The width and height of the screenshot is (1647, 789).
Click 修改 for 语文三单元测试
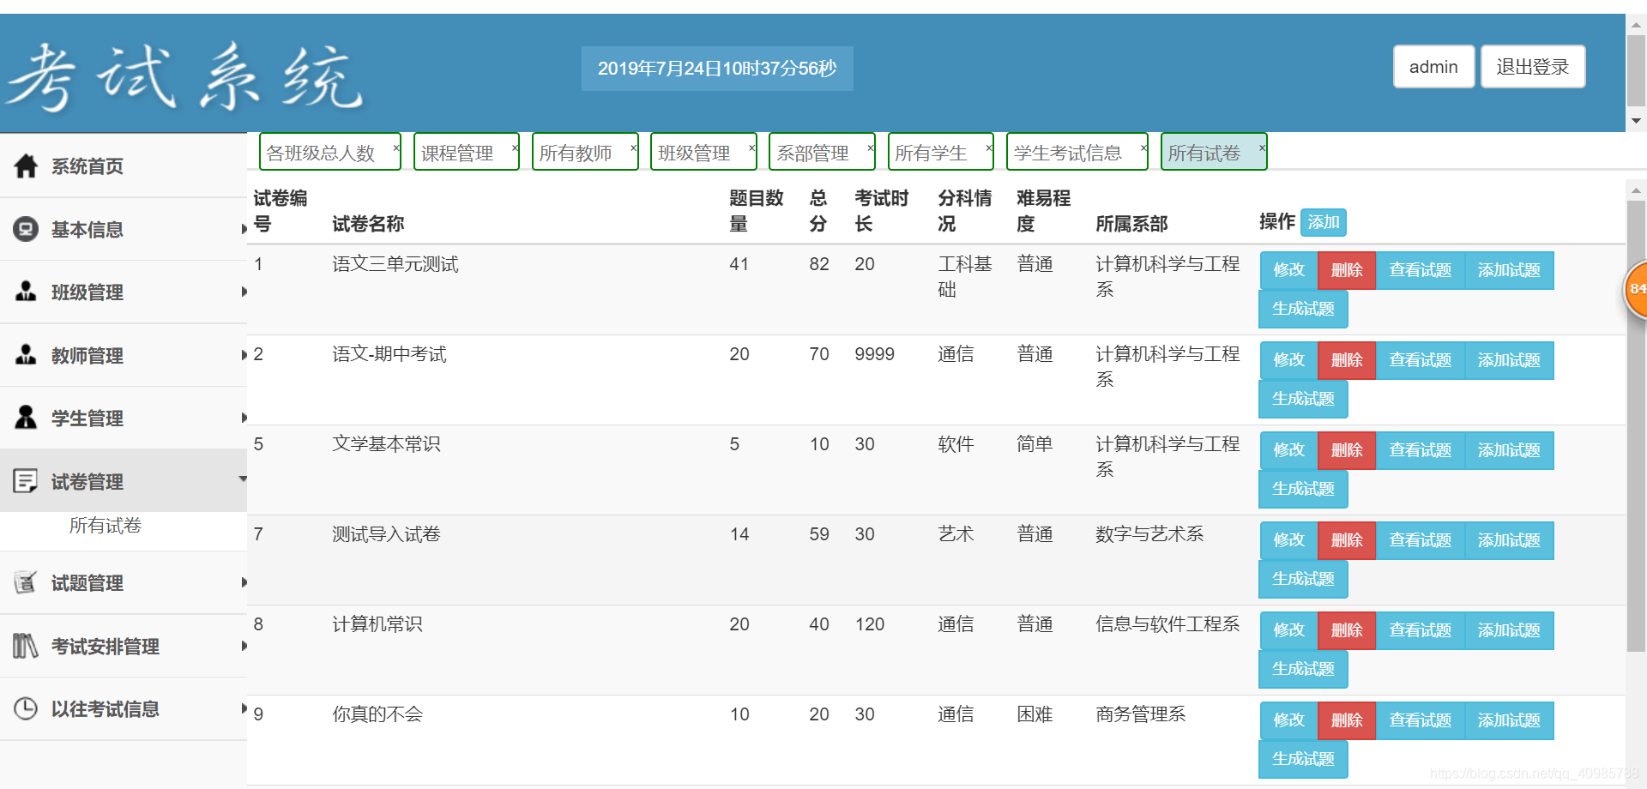[1288, 270]
